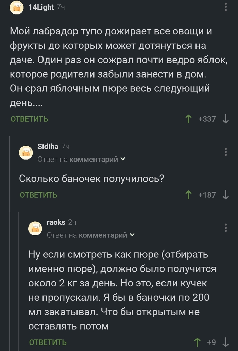Reply to Sidiha's comment via ОТВЕТИТЬ
This screenshot has width=238, height=351.
pyautogui.click(x=39, y=195)
